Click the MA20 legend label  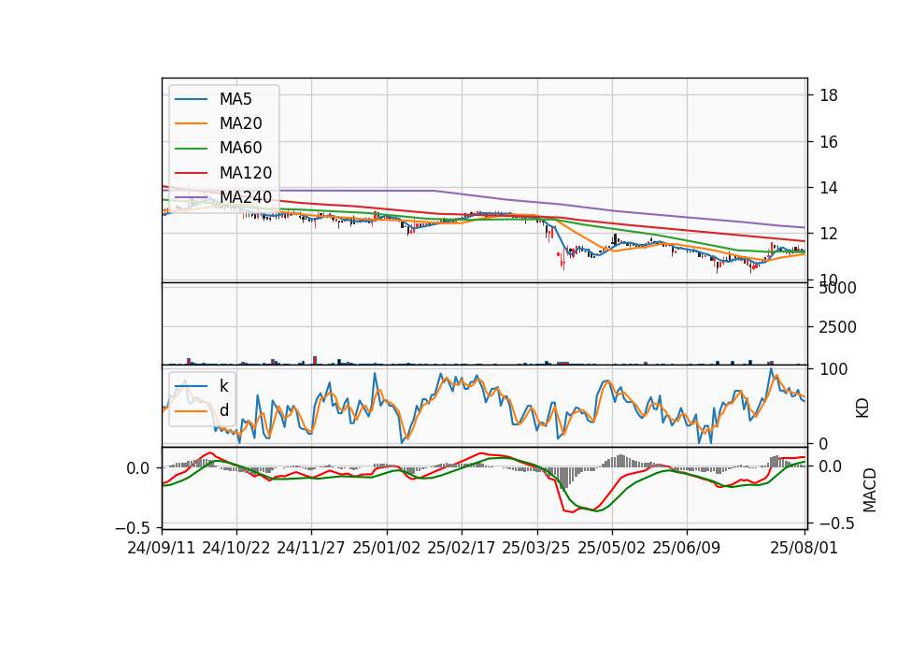pos(240,123)
